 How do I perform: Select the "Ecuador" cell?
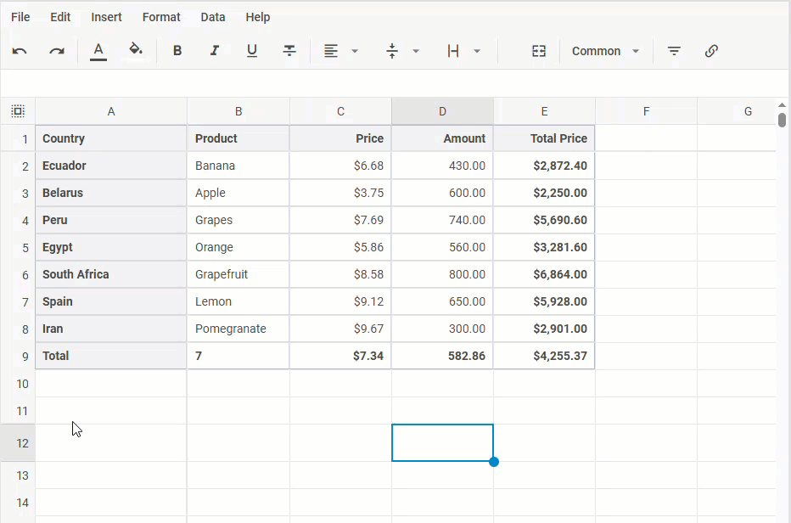tap(111, 166)
